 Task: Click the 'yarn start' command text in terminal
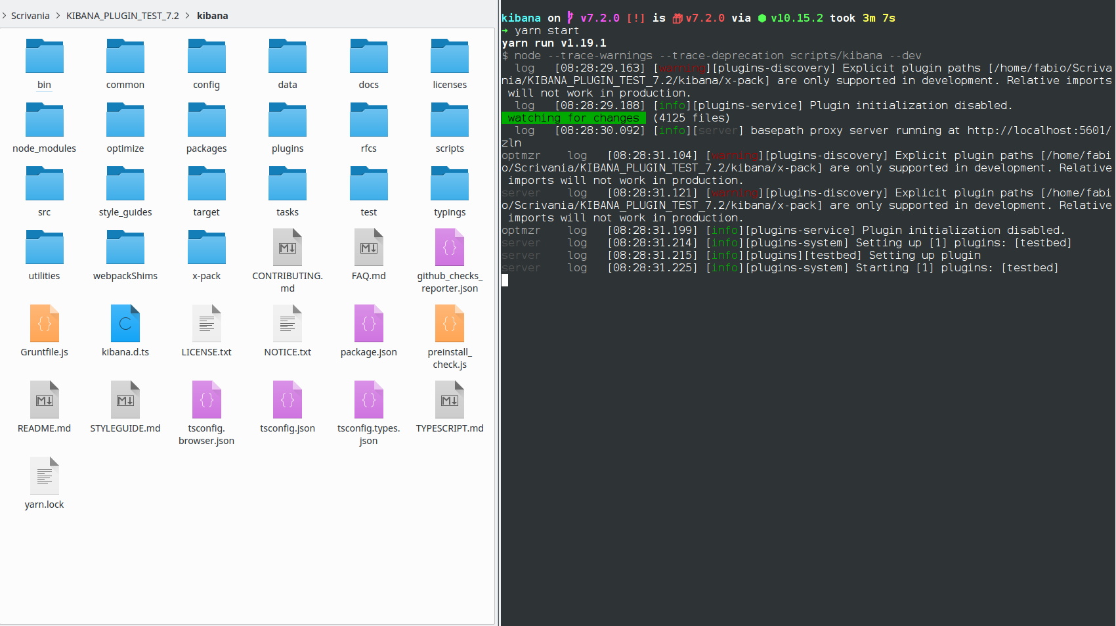[547, 31]
